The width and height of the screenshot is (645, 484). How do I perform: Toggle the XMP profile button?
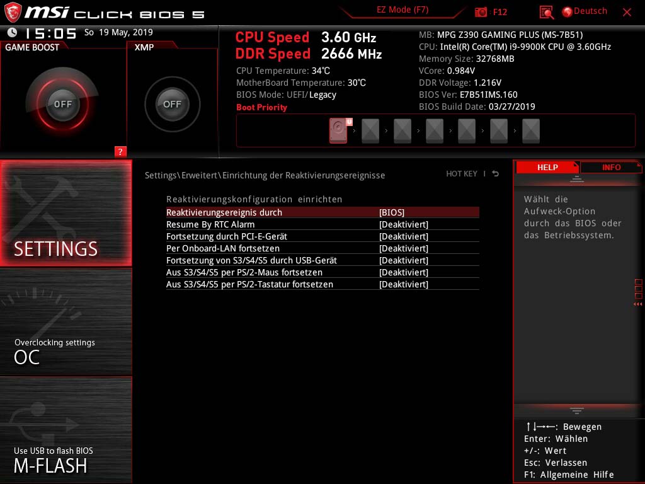173,104
